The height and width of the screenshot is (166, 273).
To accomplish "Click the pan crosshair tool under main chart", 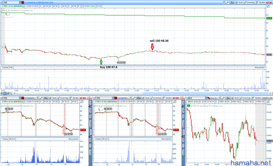I will tap(2, 94).
